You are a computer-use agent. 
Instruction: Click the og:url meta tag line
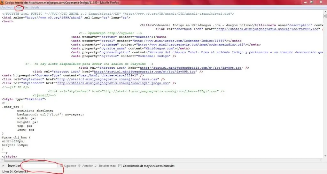[156, 41]
